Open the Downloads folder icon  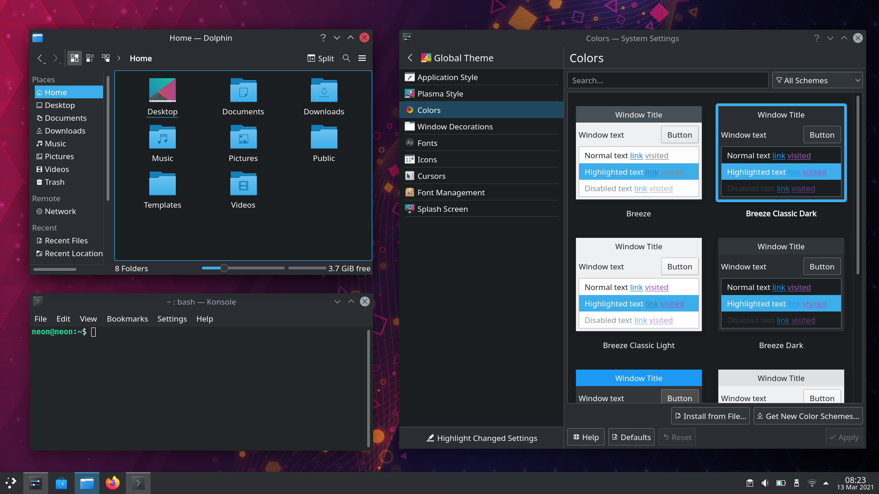coord(324,90)
